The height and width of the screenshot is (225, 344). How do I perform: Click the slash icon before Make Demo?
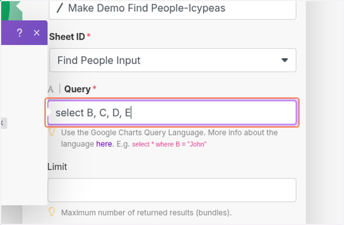[59, 8]
